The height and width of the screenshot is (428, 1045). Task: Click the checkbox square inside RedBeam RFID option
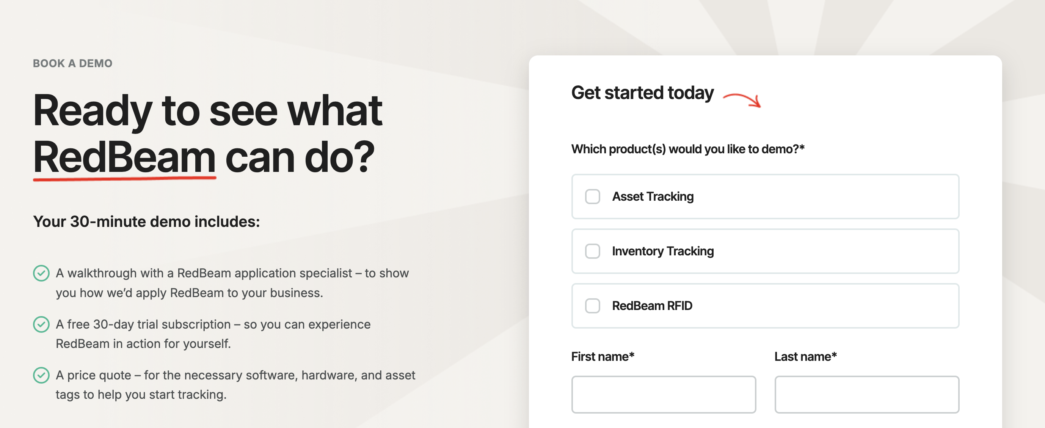593,306
